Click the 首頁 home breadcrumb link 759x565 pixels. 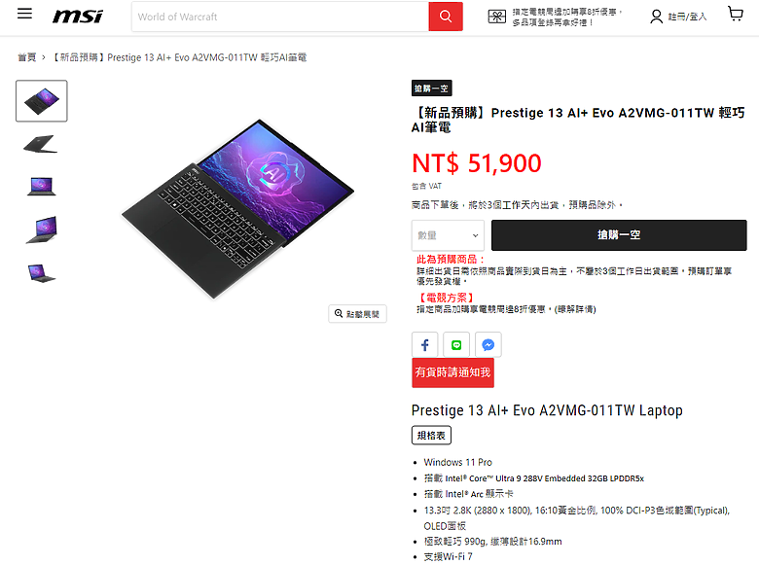pos(27,57)
